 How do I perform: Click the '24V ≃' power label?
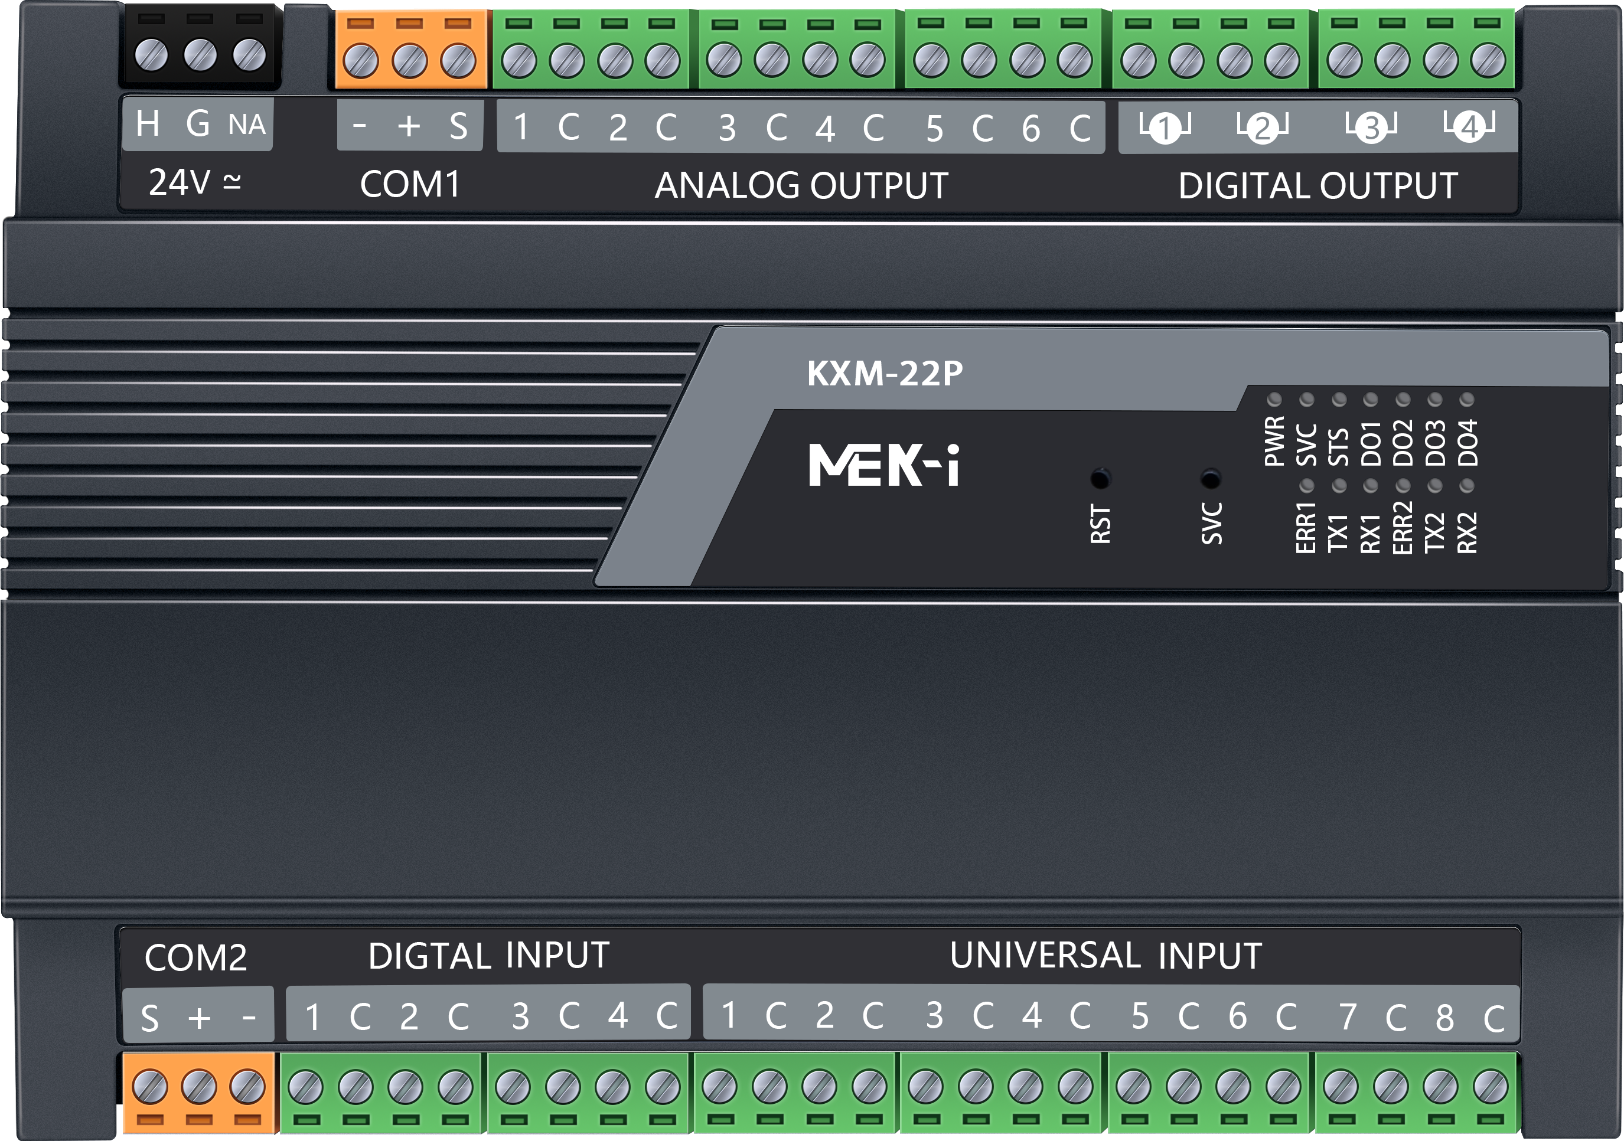point(194,182)
